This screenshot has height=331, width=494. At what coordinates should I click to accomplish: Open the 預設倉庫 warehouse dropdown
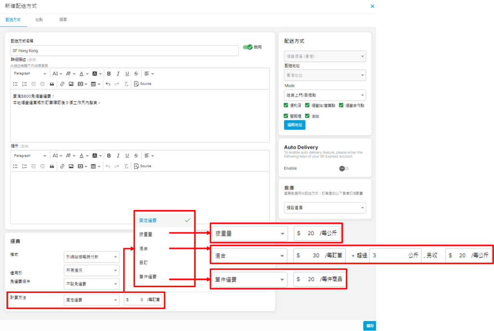point(325,208)
